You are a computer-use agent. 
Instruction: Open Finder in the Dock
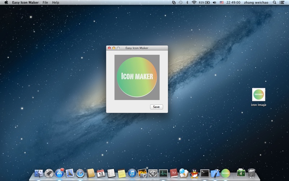pyautogui.click(x=39, y=173)
